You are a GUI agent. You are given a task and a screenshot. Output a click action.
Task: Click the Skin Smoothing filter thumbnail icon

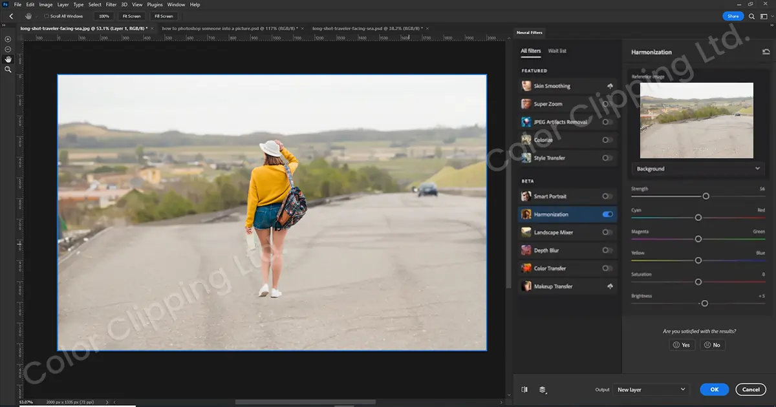coord(526,86)
